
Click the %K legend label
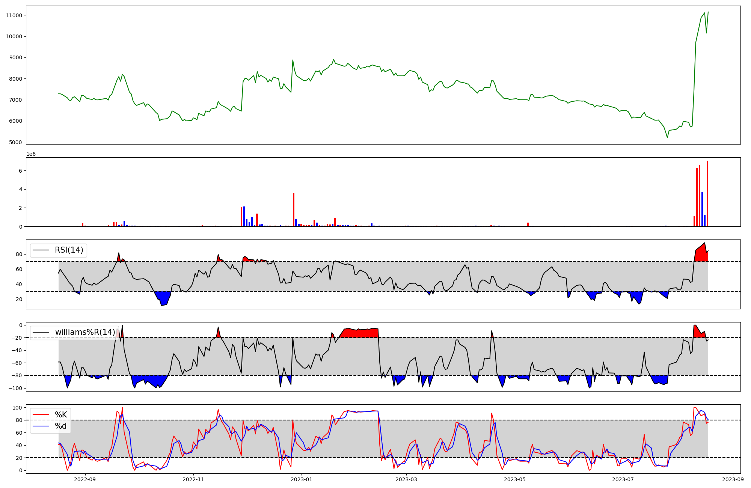point(61,415)
